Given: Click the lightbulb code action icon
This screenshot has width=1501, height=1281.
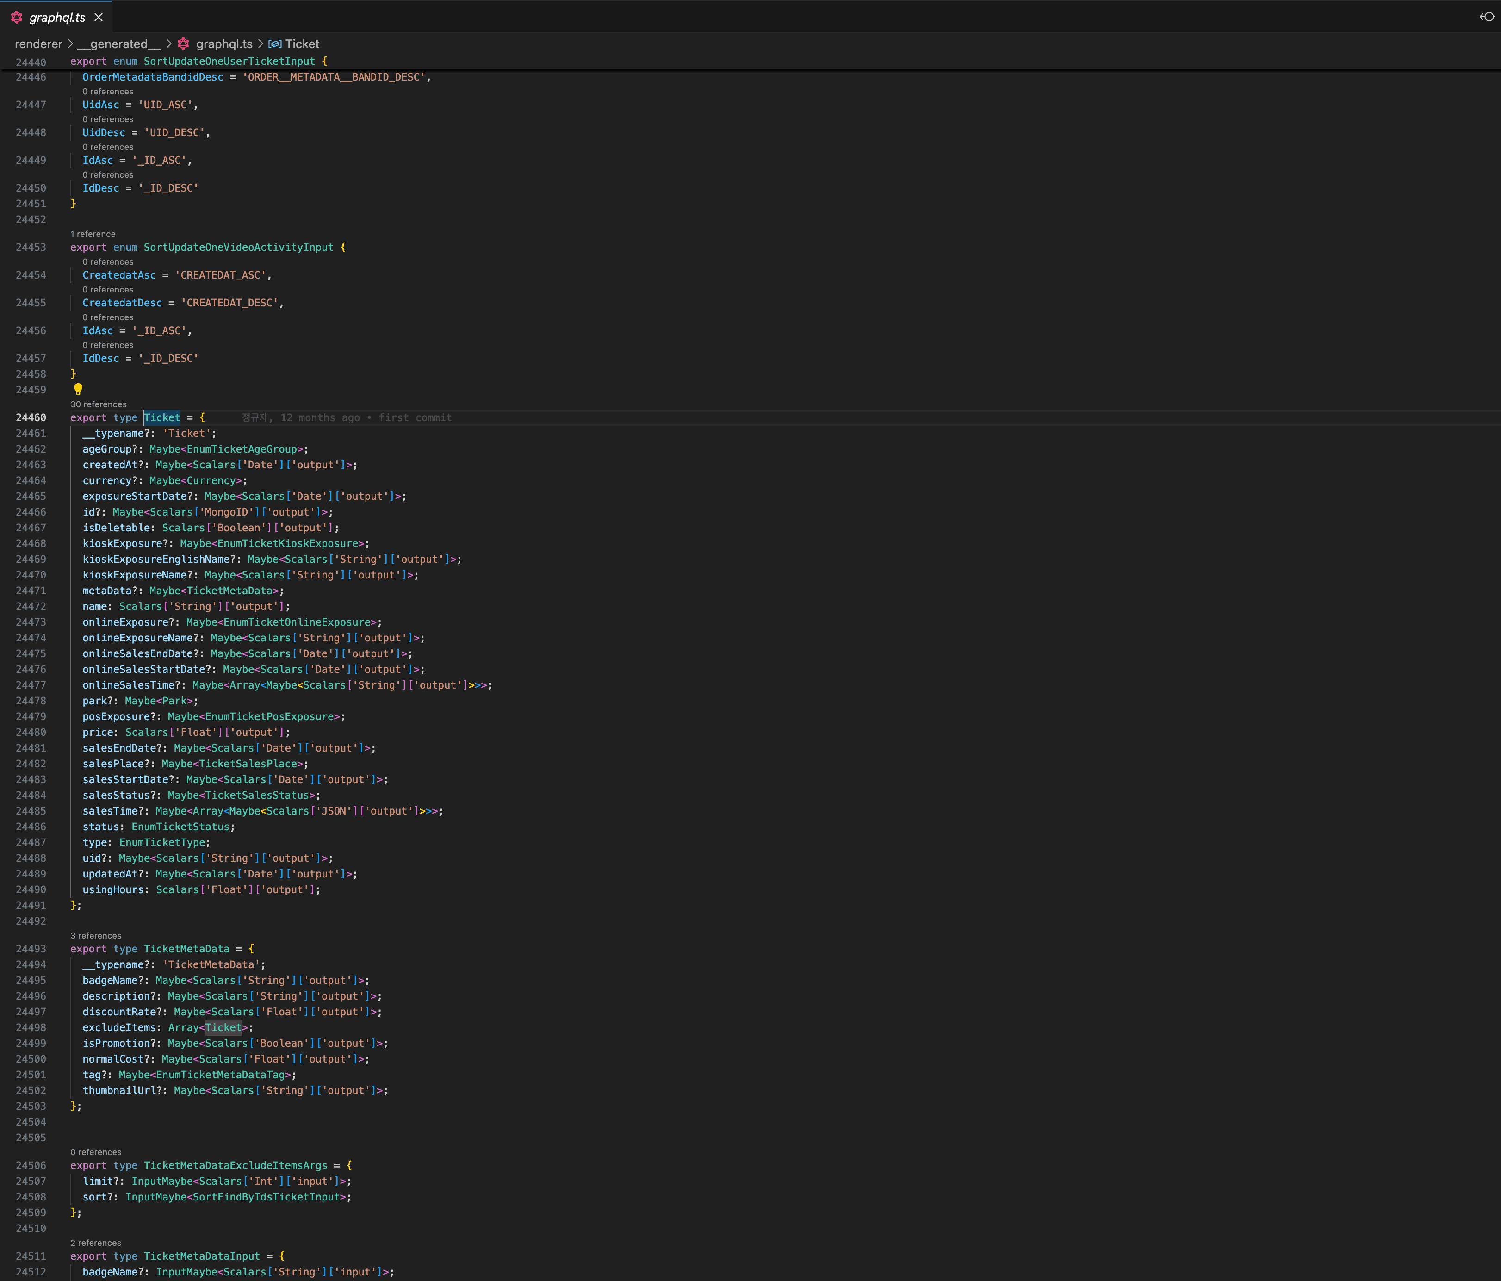Looking at the screenshot, I should coord(78,389).
